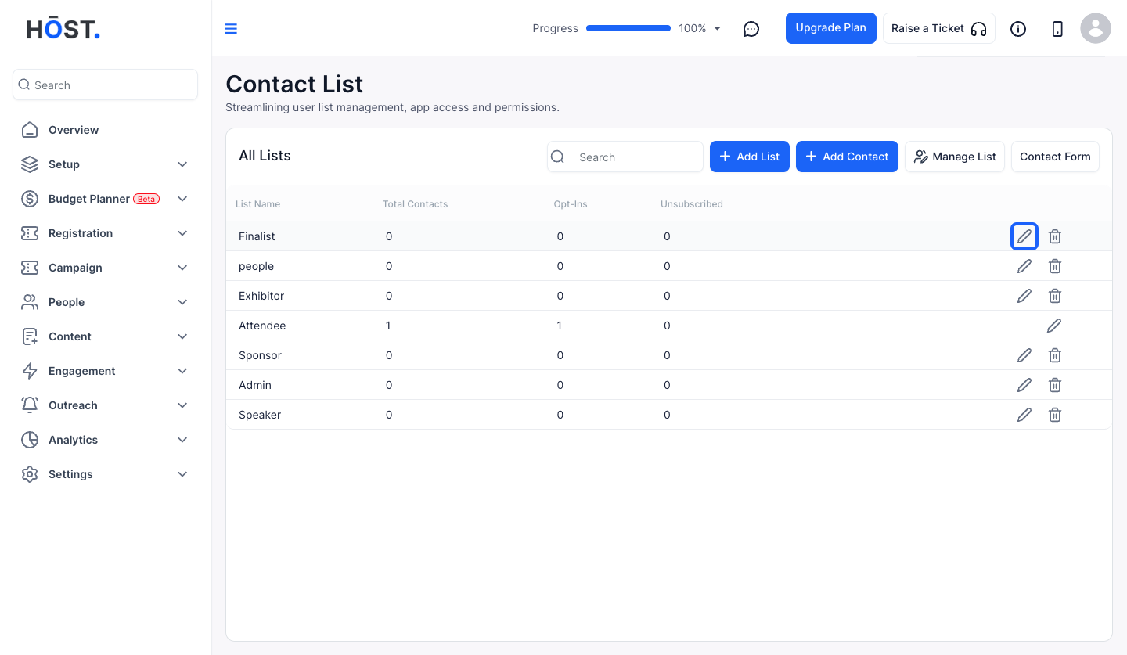Click the Attendee list name

[x=262, y=326]
